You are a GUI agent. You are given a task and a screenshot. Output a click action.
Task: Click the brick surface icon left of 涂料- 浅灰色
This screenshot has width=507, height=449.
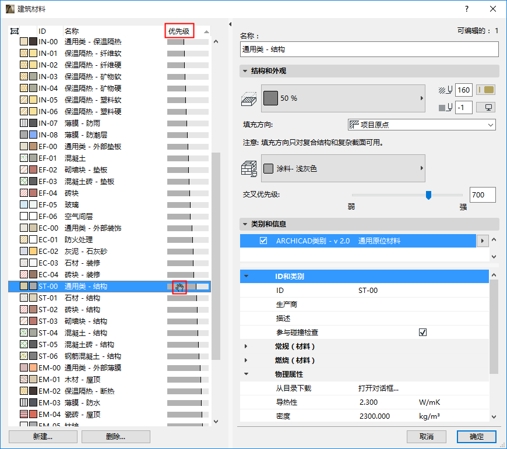pyautogui.click(x=249, y=169)
